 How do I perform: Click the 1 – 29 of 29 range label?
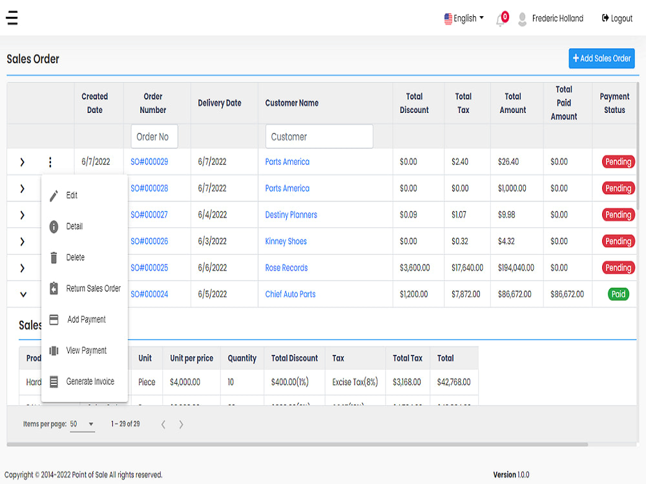[125, 424]
